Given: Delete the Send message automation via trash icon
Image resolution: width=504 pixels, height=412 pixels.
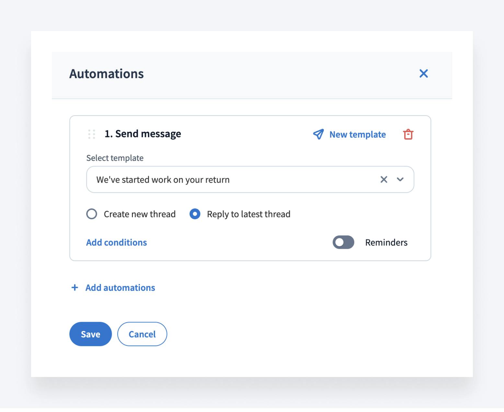Looking at the screenshot, I should pos(408,134).
